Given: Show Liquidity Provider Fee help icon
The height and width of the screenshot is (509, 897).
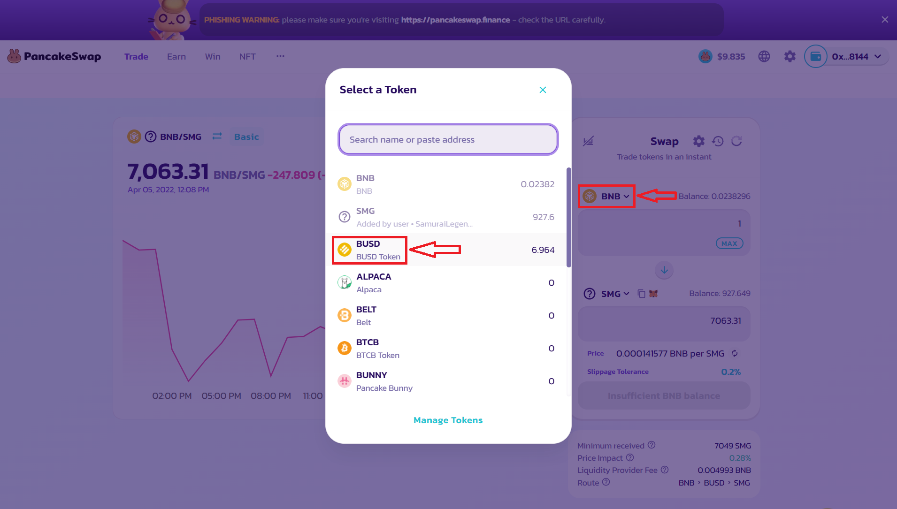Looking at the screenshot, I should (665, 470).
